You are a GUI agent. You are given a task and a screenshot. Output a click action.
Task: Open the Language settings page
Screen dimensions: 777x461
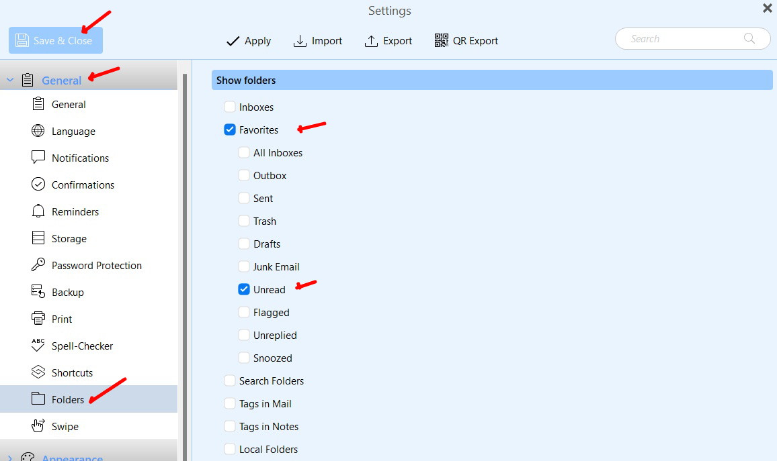pyautogui.click(x=89, y=131)
